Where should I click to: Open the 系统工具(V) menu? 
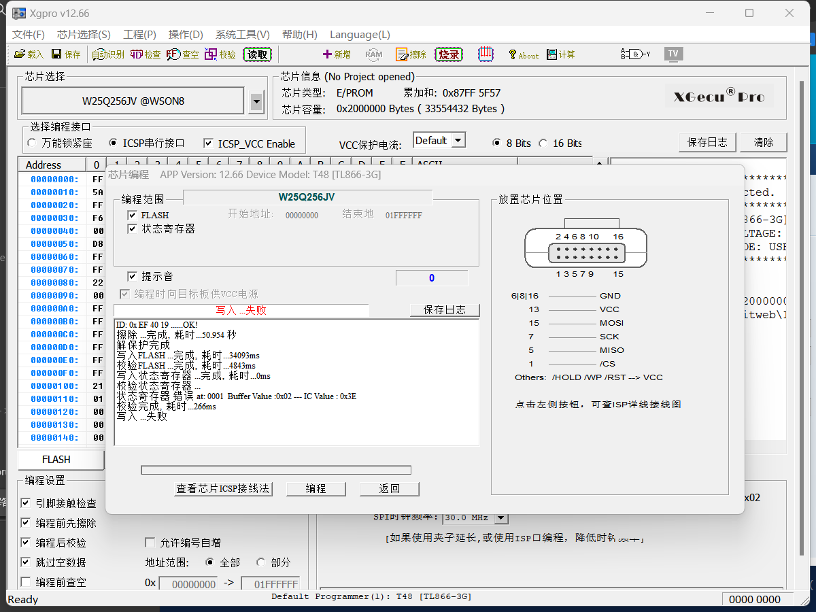click(x=242, y=34)
